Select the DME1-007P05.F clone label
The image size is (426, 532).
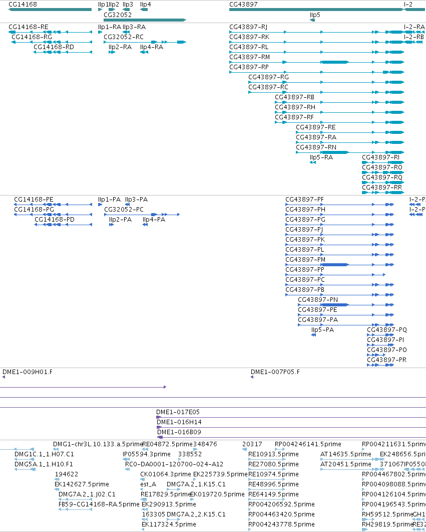click(275, 372)
